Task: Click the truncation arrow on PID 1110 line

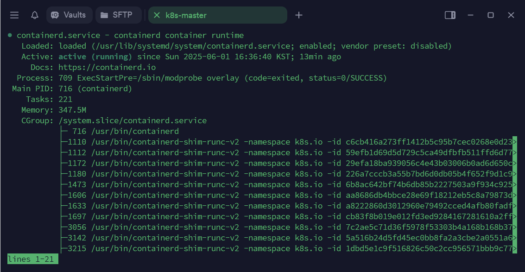Action: coord(515,142)
